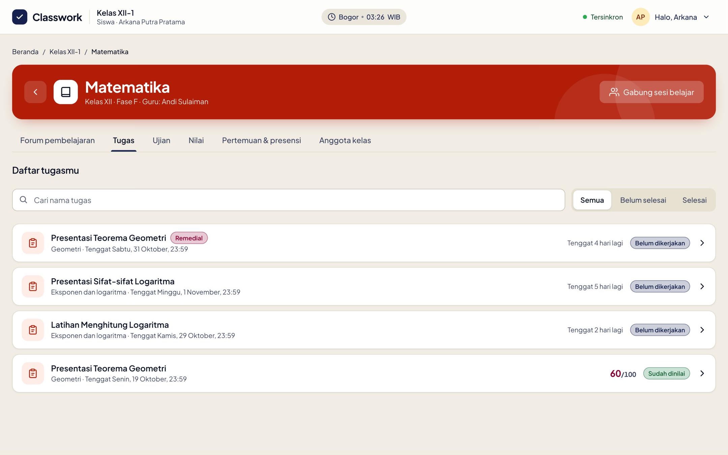
Task: Open the Presentasi Sifat-sifat Logaritma task title
Action: coord(113,281)
